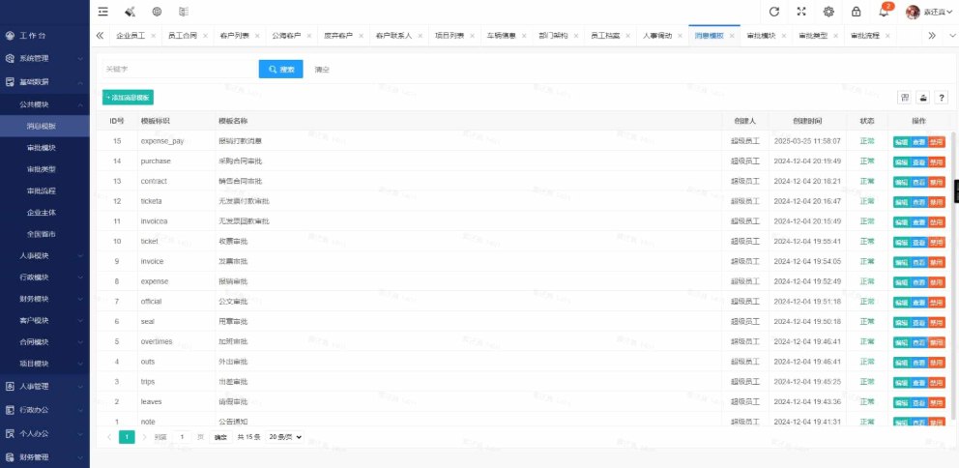Expand the 人事管理 menu
The height and width of the screenshot is (468, 959).
tap(44, 387)
